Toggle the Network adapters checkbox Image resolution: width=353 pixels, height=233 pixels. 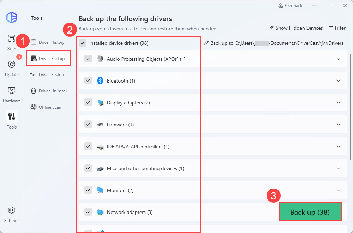(88, 212)
